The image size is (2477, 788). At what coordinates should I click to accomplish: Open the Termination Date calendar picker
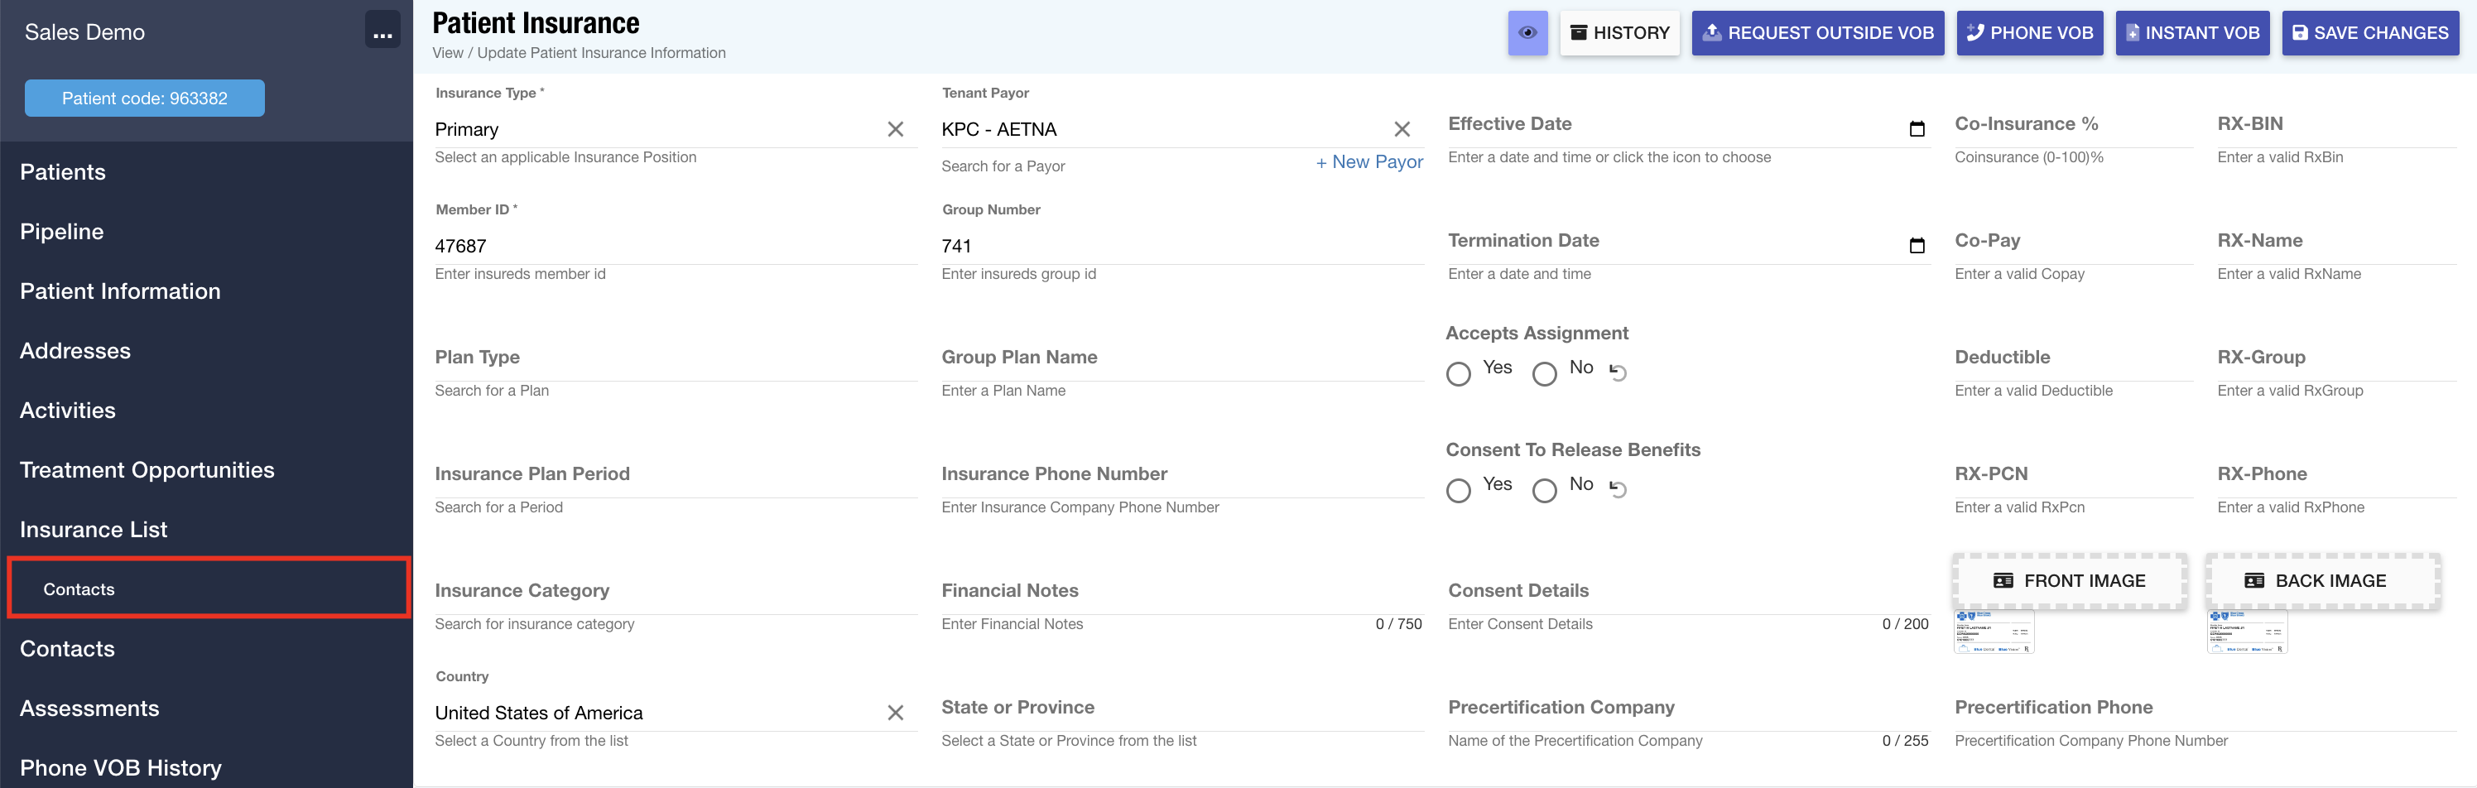coord(1916,246)
